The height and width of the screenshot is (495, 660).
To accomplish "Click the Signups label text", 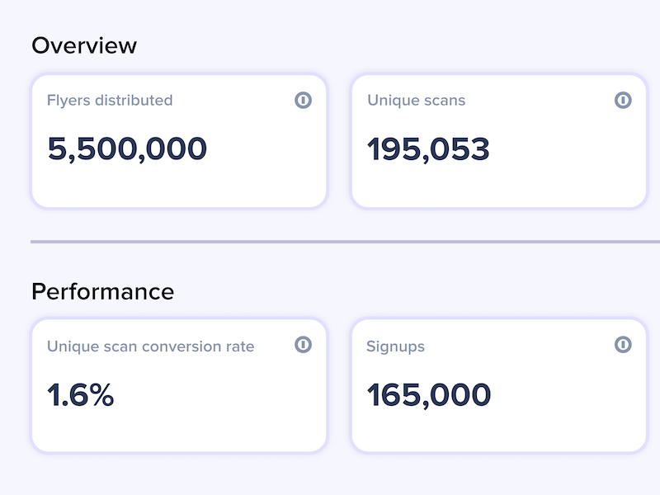I will click(x=396, y=346).
